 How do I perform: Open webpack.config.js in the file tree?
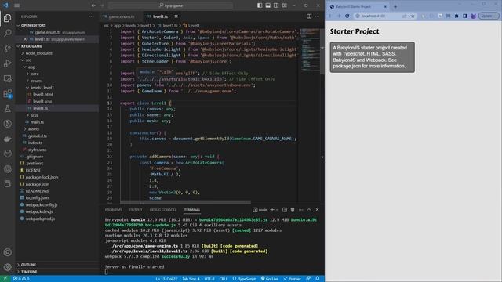(42, 205)
